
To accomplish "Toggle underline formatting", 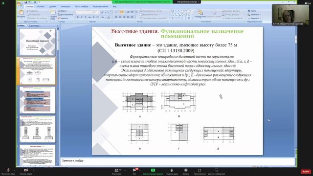I will 85,18.
